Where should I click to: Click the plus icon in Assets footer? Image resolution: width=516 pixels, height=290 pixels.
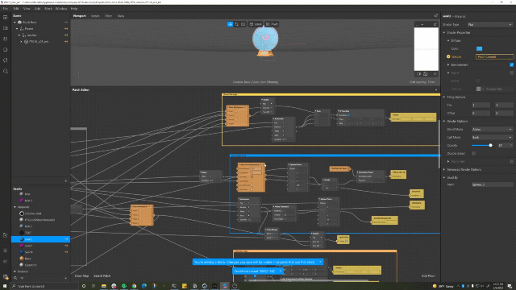66,278
